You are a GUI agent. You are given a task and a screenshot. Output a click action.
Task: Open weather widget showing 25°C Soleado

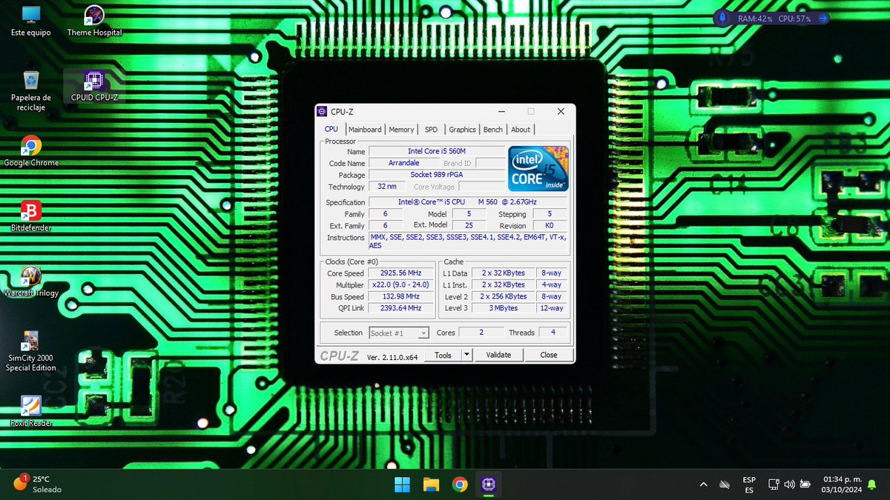pyautogui.click(x=37, y=484)
